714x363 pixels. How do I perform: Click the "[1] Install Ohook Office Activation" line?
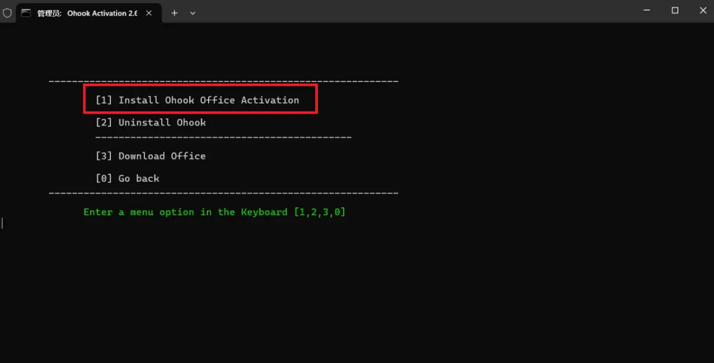point(197,100)
